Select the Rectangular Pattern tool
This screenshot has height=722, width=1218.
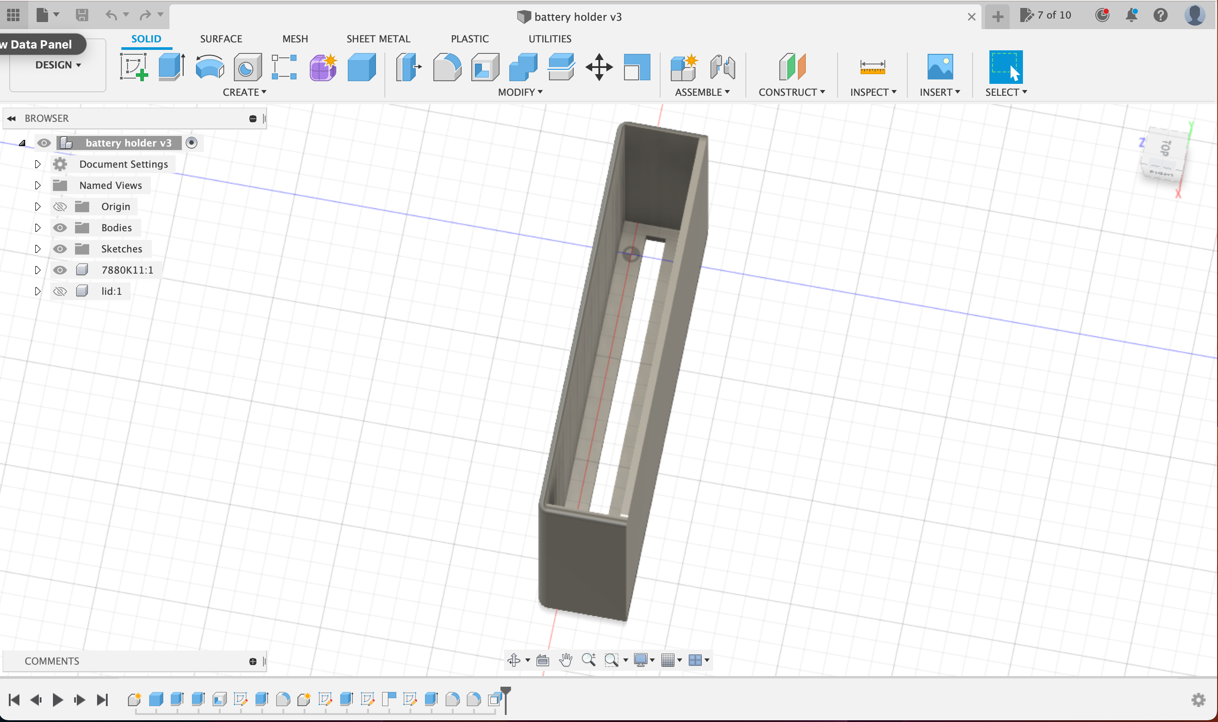(x=285, y=67)
